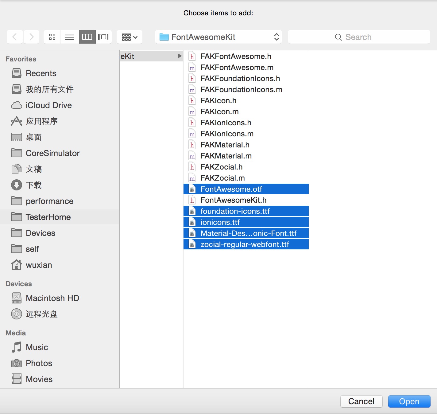Go back using the left arrow button
This screenshot has height=414, width=437.
(15, 37)
